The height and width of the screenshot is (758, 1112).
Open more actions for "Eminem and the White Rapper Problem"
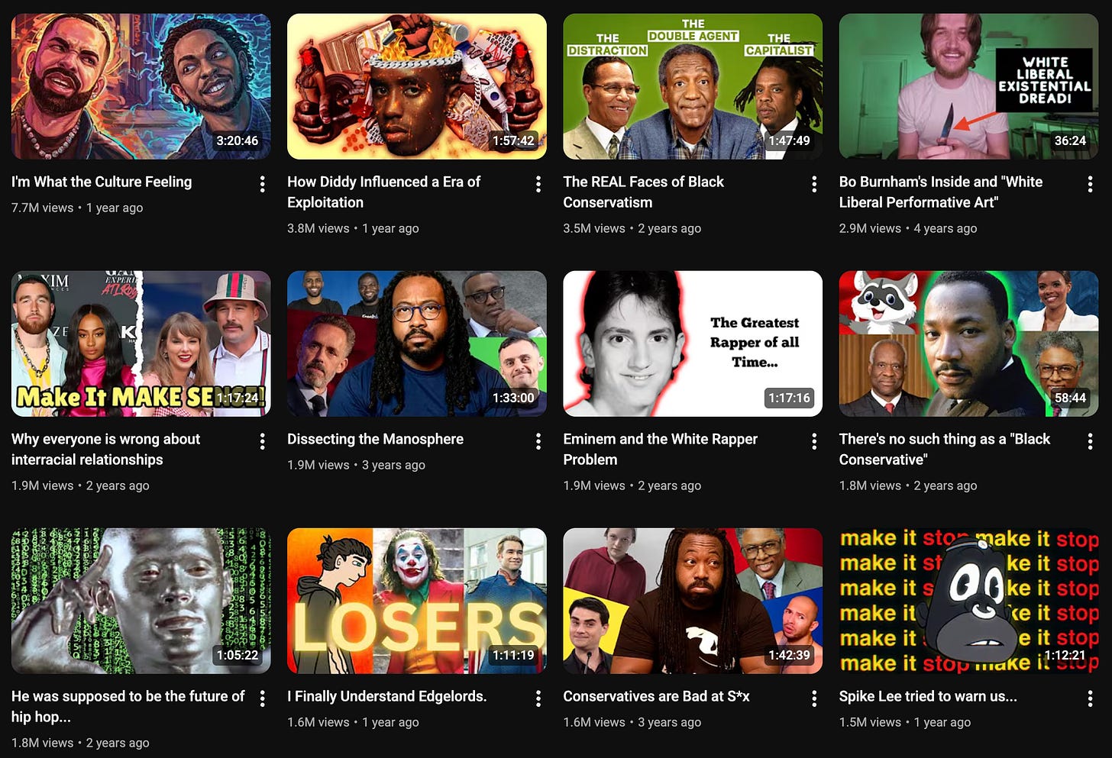814,441
